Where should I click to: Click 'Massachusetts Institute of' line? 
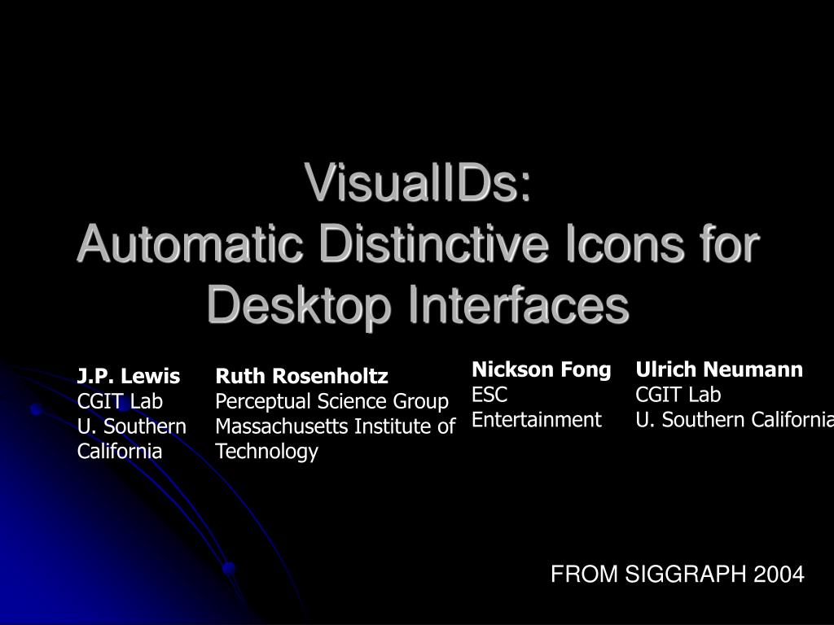click(x=336, y=426)
